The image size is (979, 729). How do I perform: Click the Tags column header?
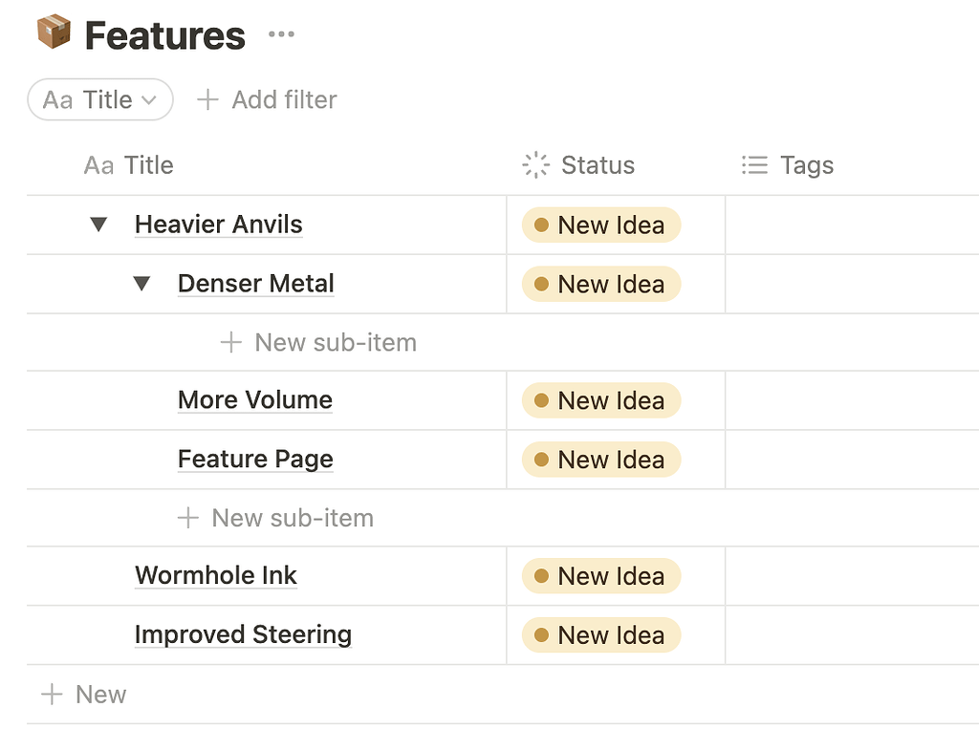pyautogui.click(x=806, y=165)
